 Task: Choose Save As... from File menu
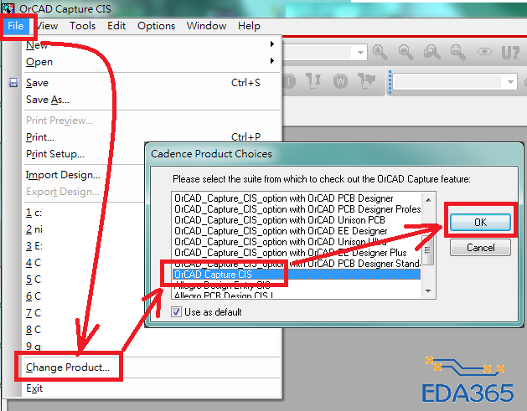(x=152, y=100)
